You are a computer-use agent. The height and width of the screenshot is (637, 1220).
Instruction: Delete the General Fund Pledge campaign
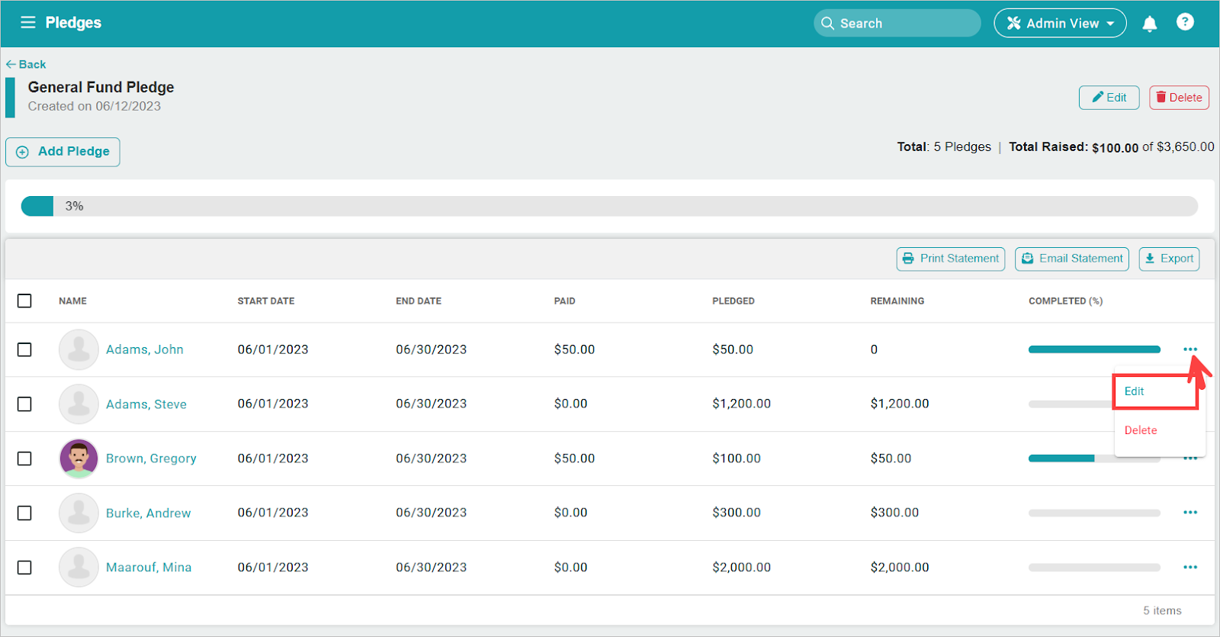(1179, 98)
